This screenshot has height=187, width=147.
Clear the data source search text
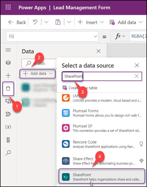(137, 76)
